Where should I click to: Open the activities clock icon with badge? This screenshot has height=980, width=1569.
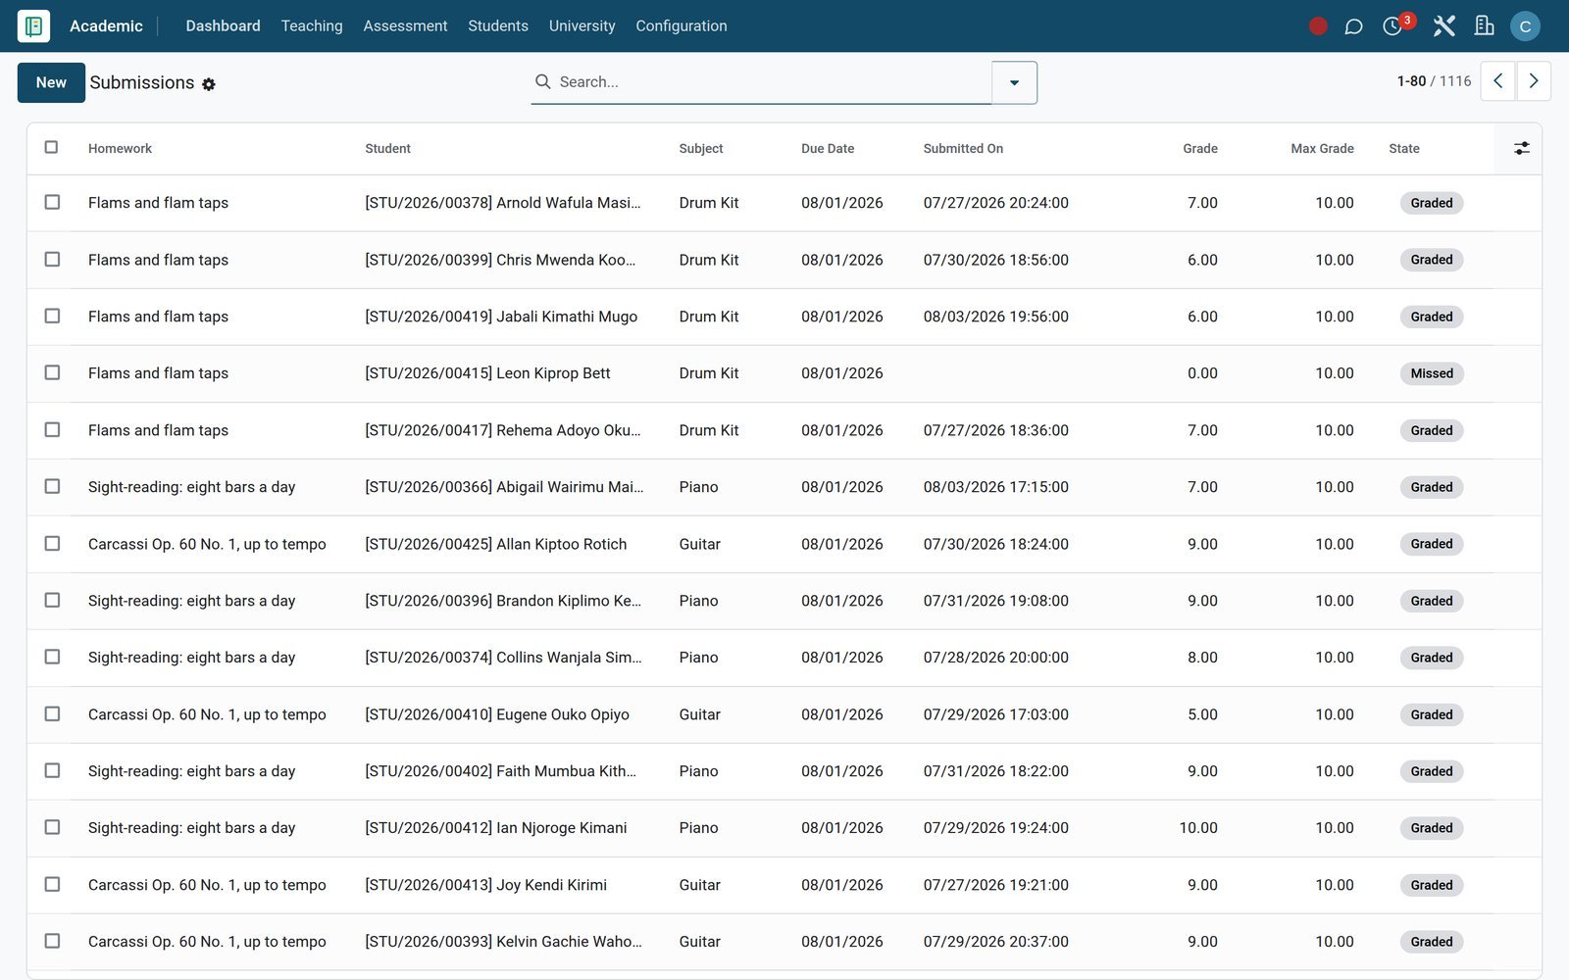[1392, 26]
